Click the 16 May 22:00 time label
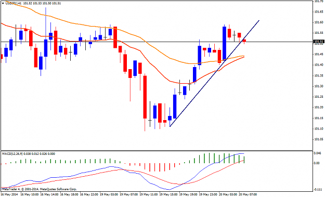Image resolution: width=325 pixels, height=197 pixels. [89, 194]
